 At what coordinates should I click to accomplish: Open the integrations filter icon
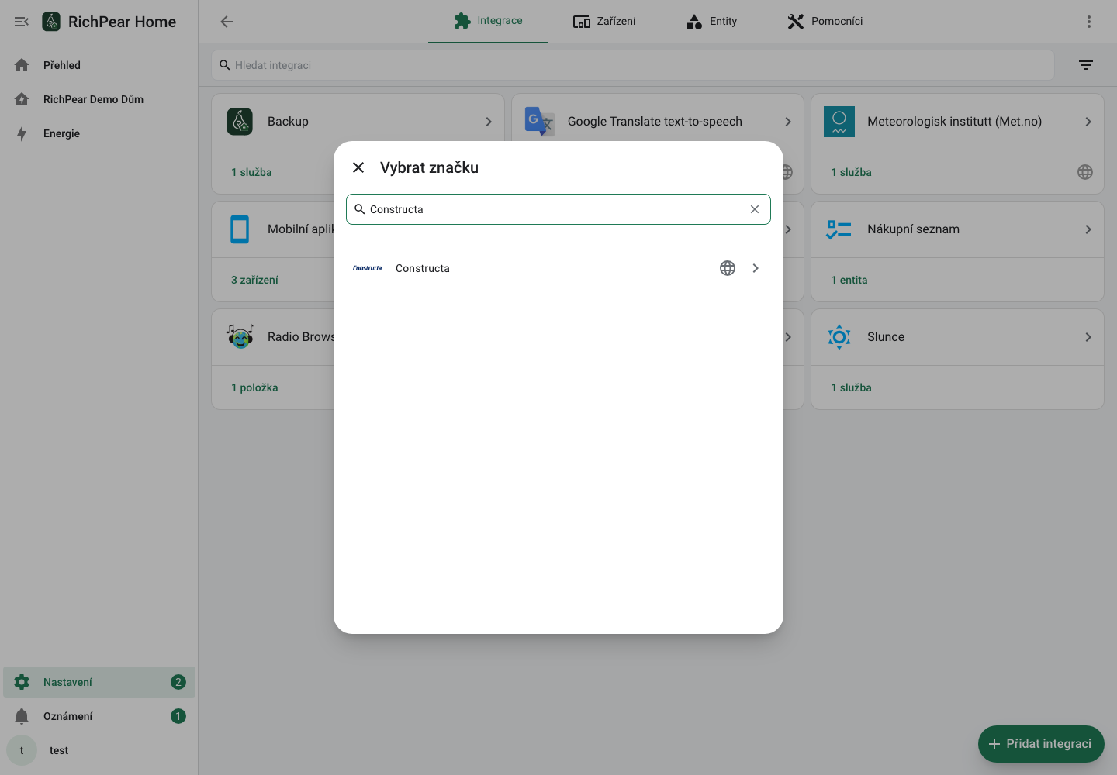tap(1086, 65)
